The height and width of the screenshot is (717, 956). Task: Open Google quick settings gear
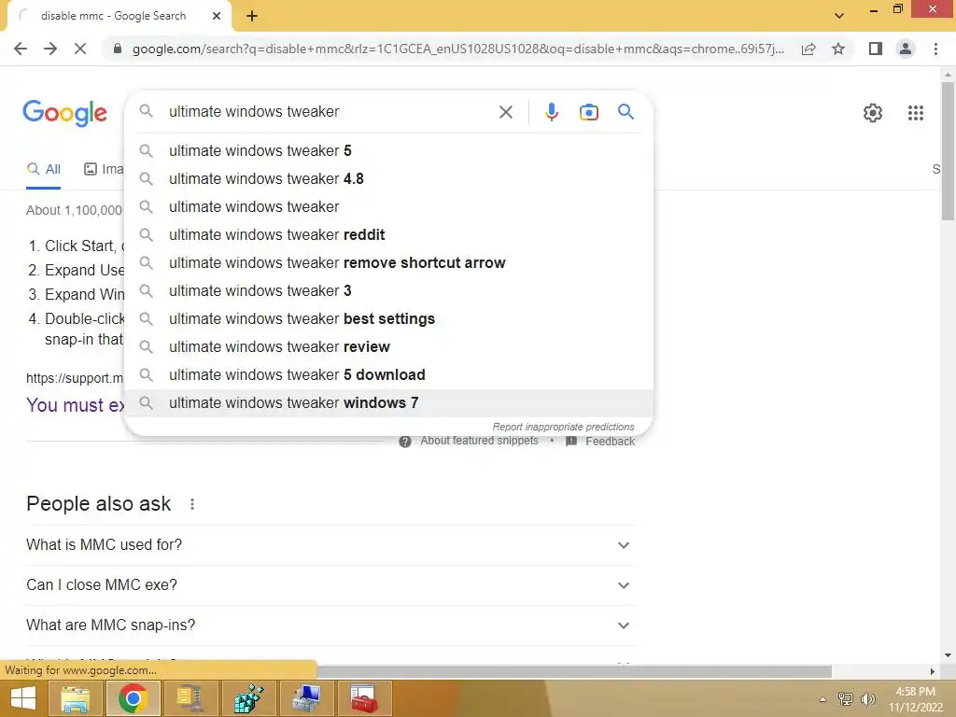click(873, 113)
